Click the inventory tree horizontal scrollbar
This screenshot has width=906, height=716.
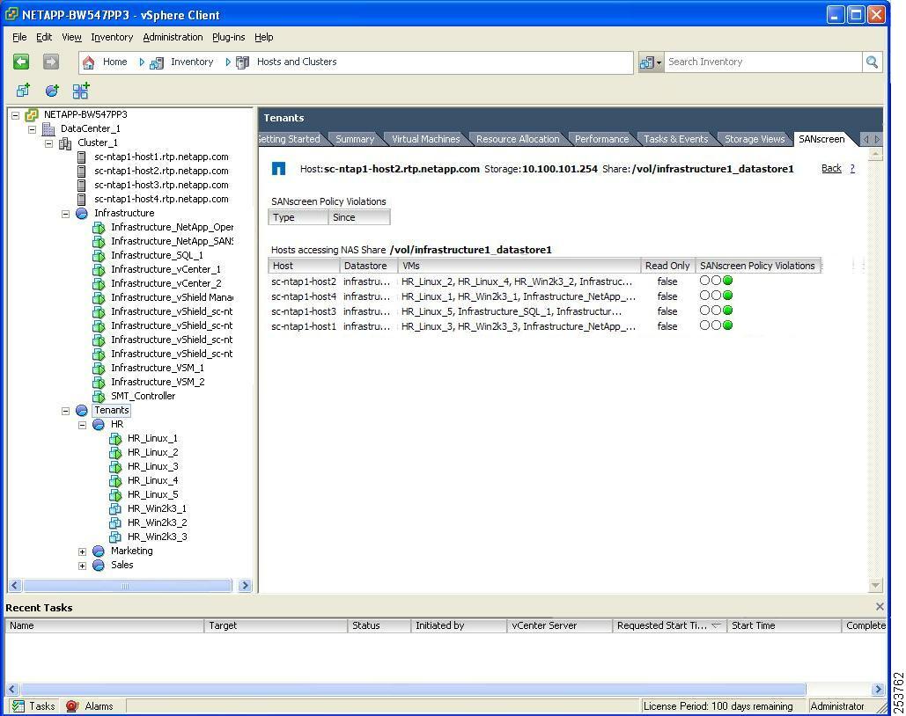128,586
